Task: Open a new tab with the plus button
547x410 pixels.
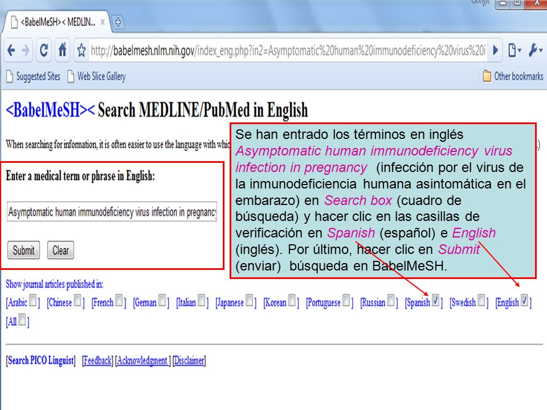Action: point(119,22)
